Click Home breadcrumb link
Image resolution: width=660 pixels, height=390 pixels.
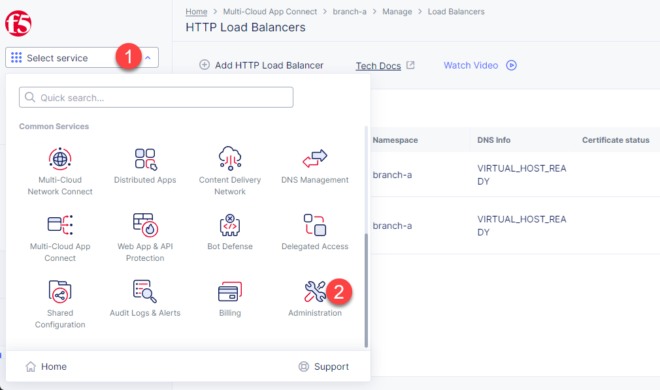click(x=197, y=12)
